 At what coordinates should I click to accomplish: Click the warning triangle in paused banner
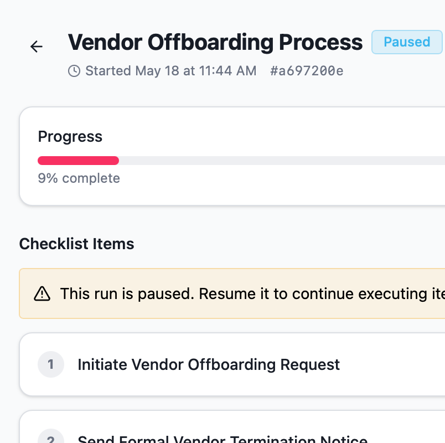pyautogui.click(x=42, y=293)
